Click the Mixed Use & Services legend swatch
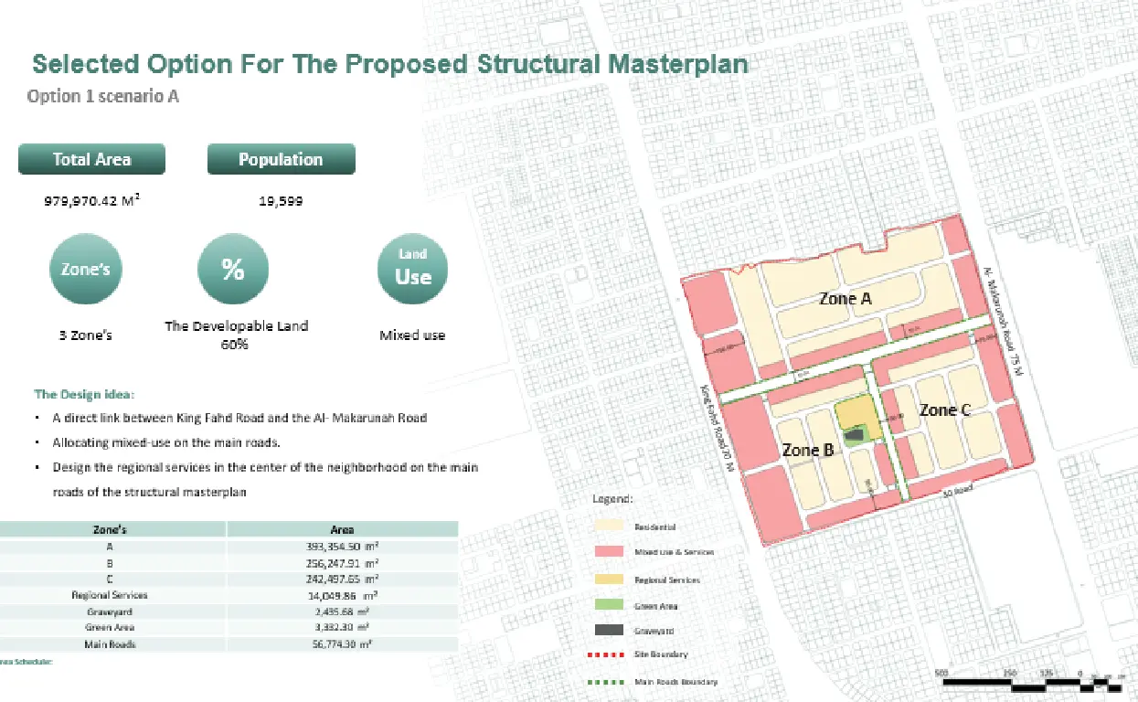1138x702 pixels. click(609, 552)
